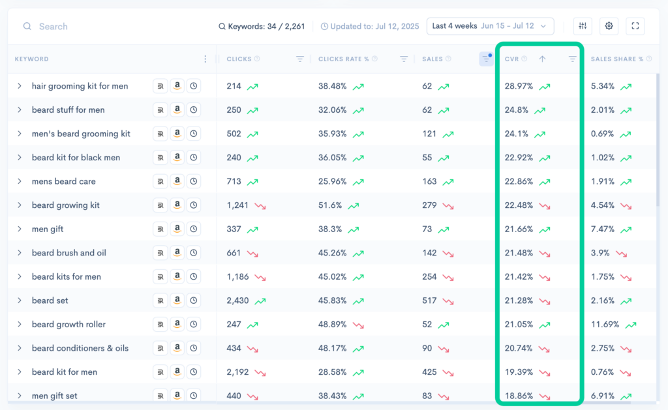668x410 pixels.
Task: Filter the Clicks Rate % column
Action: (403, 59)
